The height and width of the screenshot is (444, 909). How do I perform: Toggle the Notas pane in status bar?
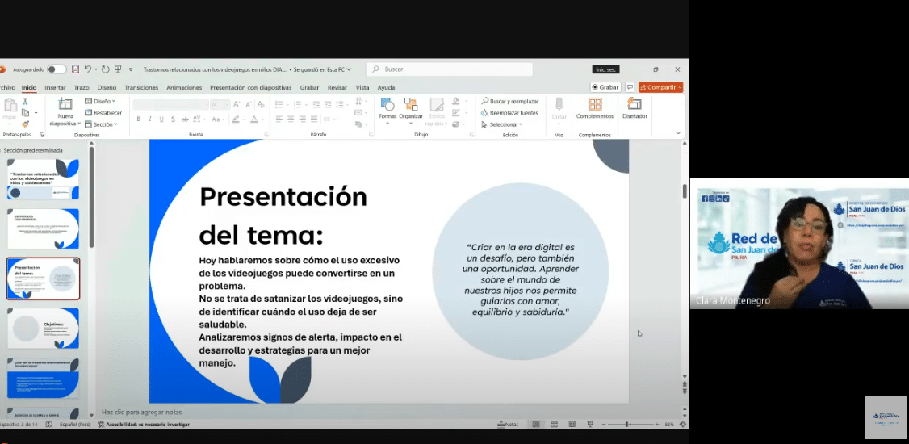[x=508, y=424]
